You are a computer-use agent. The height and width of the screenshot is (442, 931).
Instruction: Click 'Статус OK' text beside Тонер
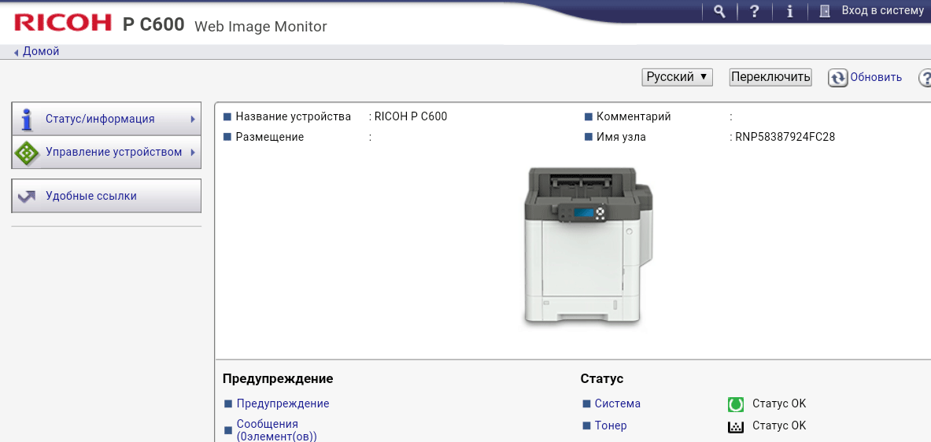coord(779,425)
